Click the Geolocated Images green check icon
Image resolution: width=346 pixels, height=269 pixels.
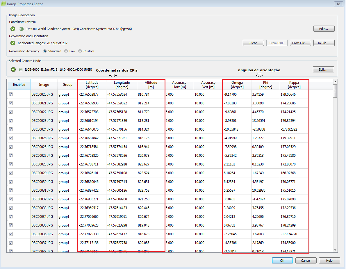point(13,43)
